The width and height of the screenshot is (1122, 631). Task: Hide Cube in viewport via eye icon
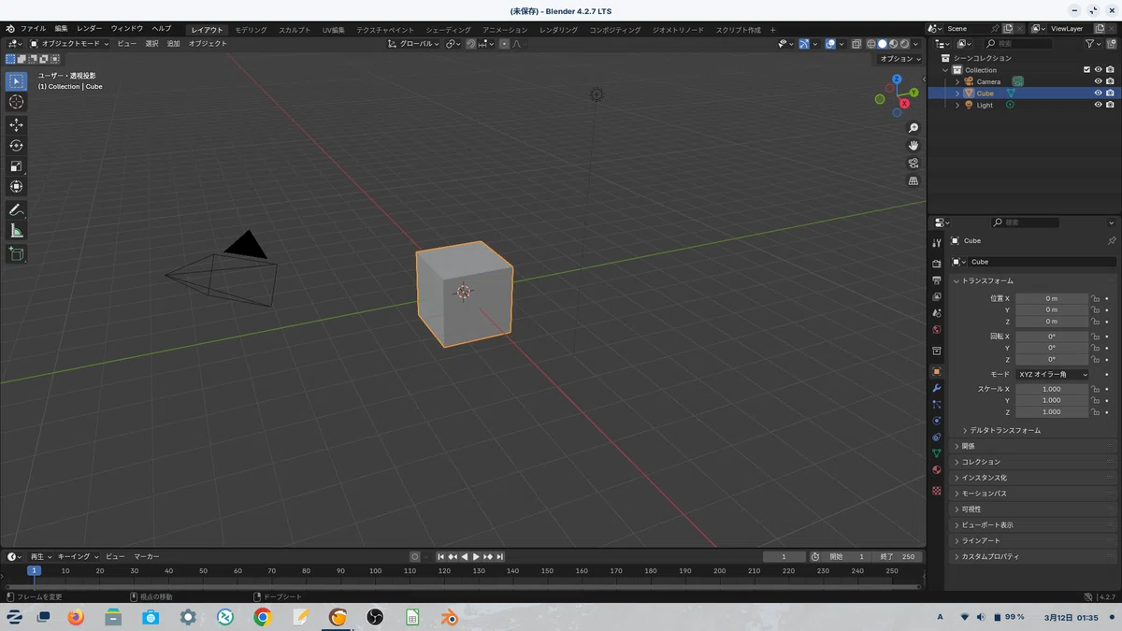pos(1099,93)
